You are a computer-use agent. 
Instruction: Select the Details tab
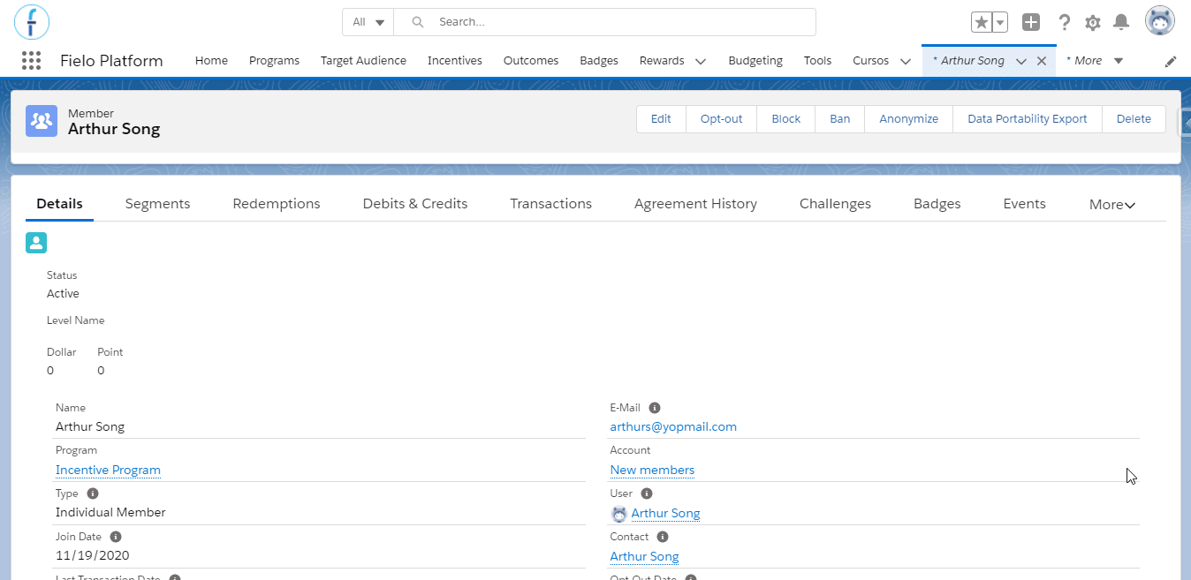tap(59, 204)
